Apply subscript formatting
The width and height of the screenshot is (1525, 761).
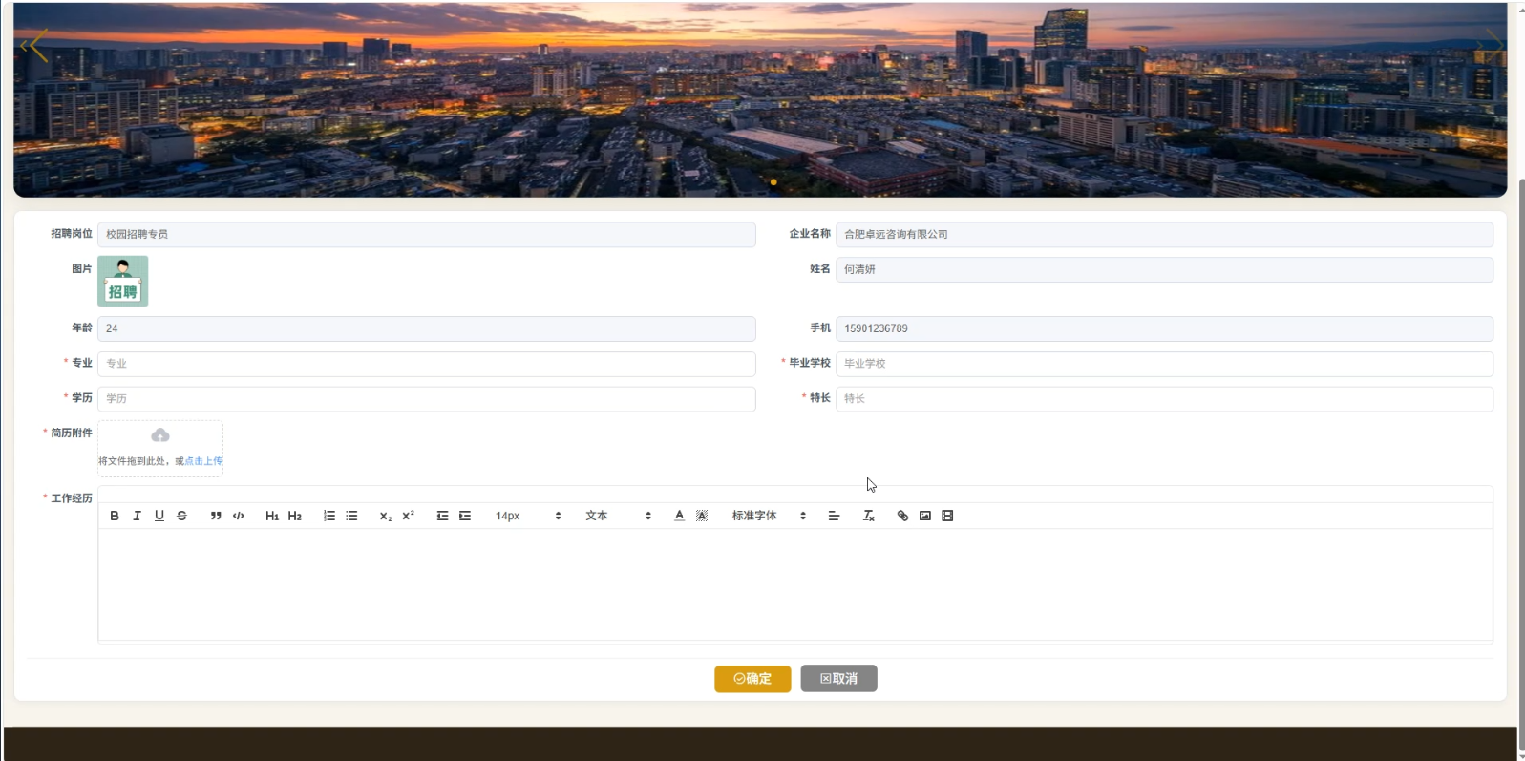386,516
